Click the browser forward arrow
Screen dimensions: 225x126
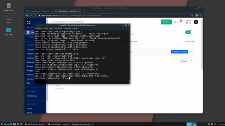click(31, 15)
